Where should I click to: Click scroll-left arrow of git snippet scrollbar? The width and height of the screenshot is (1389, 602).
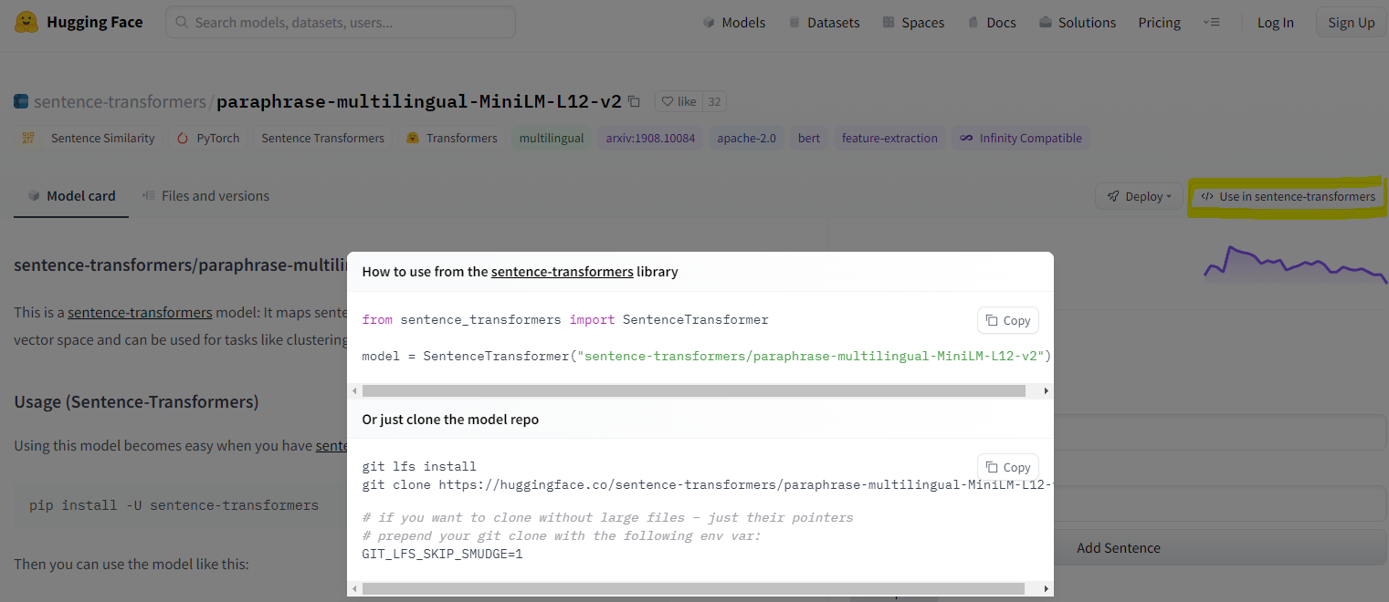click(x=354, y=589)
